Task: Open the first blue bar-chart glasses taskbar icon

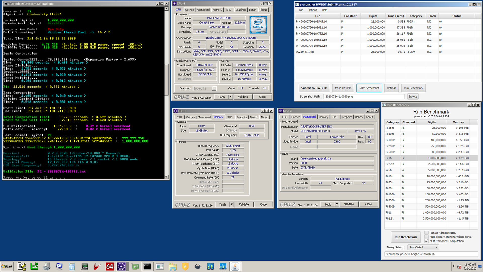Action: [x=210, y=266]
